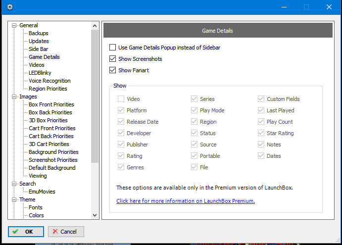Select Screenshot Priorities

pyautogui.click(x=53, y=160)
